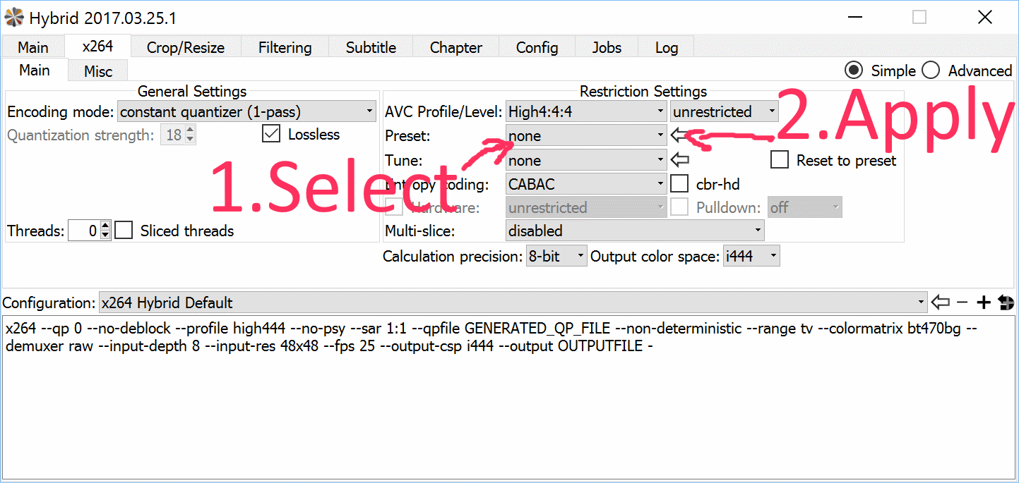Viewport: 1019px width, 483px height.
Task: Switch to the Crop/Resize tab
Action: pyautogui.click(x=186, y=47)
